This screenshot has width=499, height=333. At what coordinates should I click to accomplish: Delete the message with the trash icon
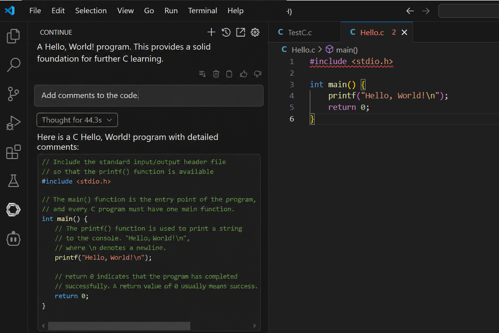coord(216,74)
